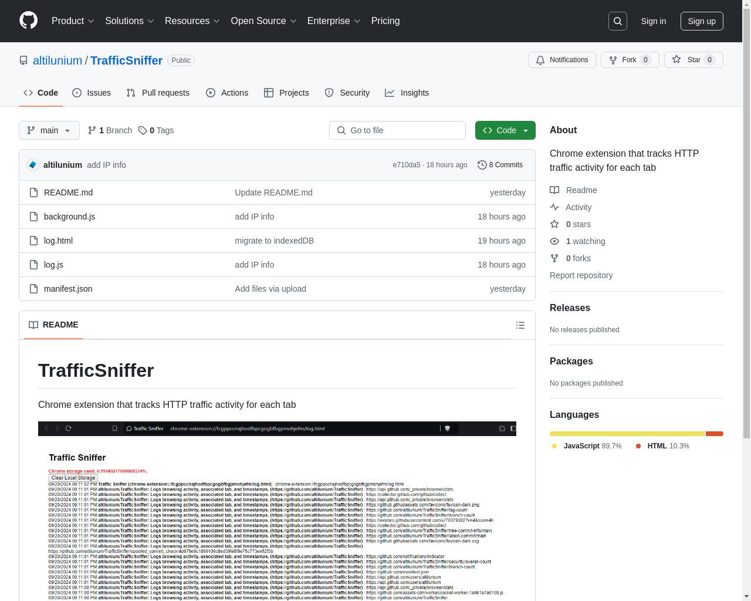The height and width of the screenshot is (601, 751).
Task: Fork the repository with the Fork button
Action: coord(630,60)
